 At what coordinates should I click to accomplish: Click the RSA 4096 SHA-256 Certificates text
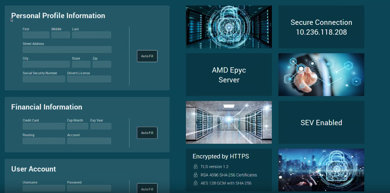click(x=229, y=175)
